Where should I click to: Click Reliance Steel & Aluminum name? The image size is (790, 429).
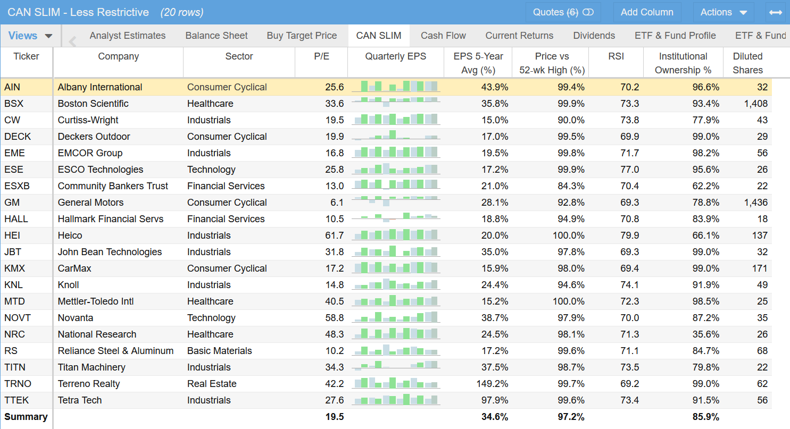tap(116, 351)
